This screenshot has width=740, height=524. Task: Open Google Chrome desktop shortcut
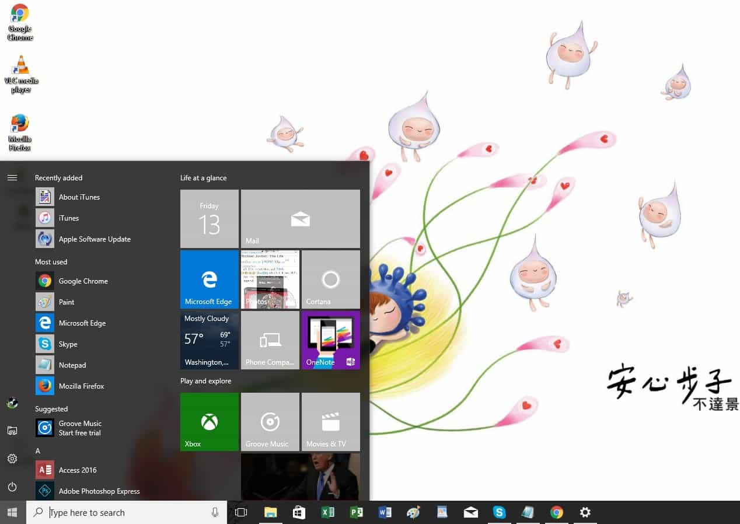coord(20,22)
